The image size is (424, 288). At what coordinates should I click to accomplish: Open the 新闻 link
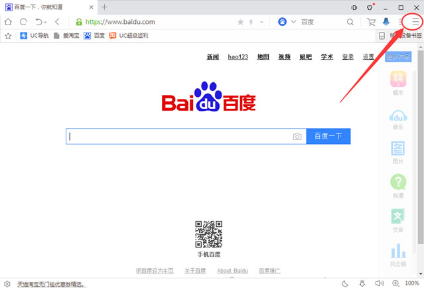point(213,57)
